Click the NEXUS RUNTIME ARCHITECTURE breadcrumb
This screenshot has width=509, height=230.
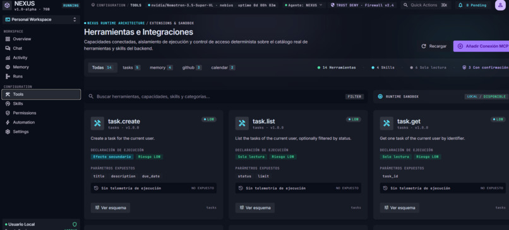[x=116, y=23]
